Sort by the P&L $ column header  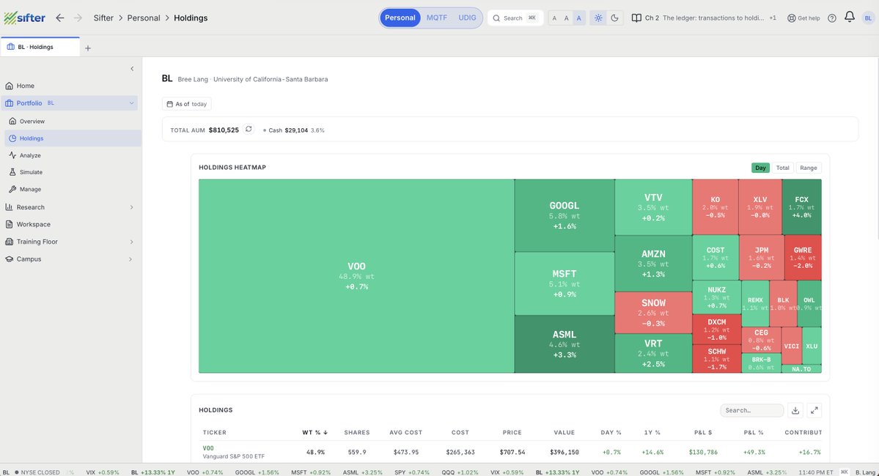click(702, 432)
